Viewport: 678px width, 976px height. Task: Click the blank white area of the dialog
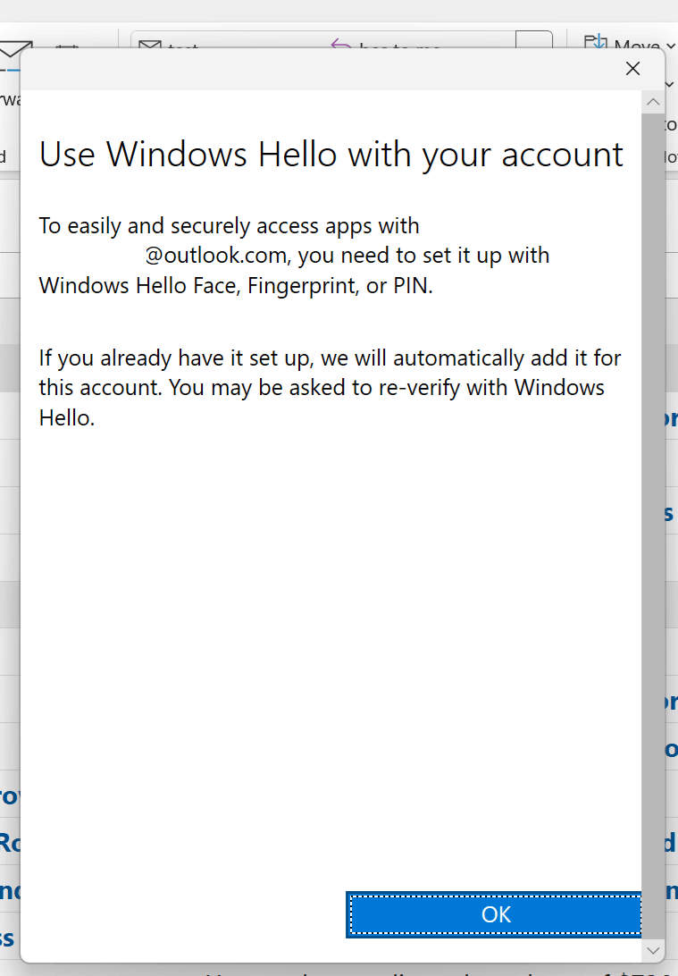click(x=330, y=653)
